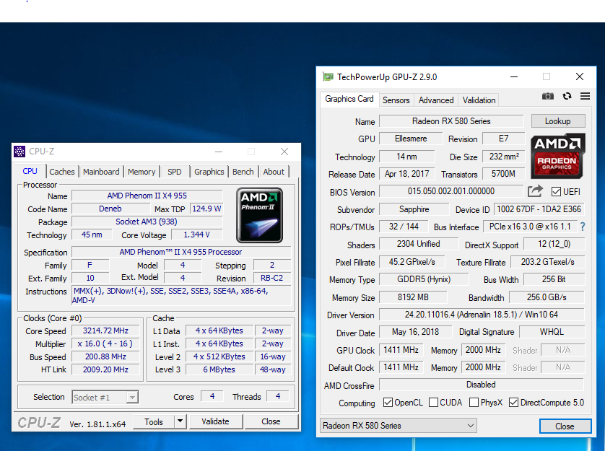Click the Core Voltage 1.344 V value
This screenshot has width=605, height=451.
pos(197,235)
